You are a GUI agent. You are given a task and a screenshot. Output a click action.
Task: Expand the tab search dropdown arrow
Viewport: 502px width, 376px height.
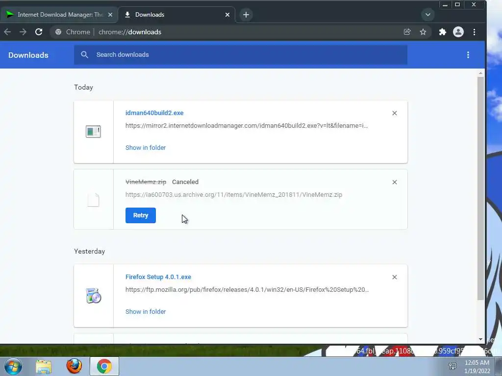pyautogui.click(x=427, y=15)
